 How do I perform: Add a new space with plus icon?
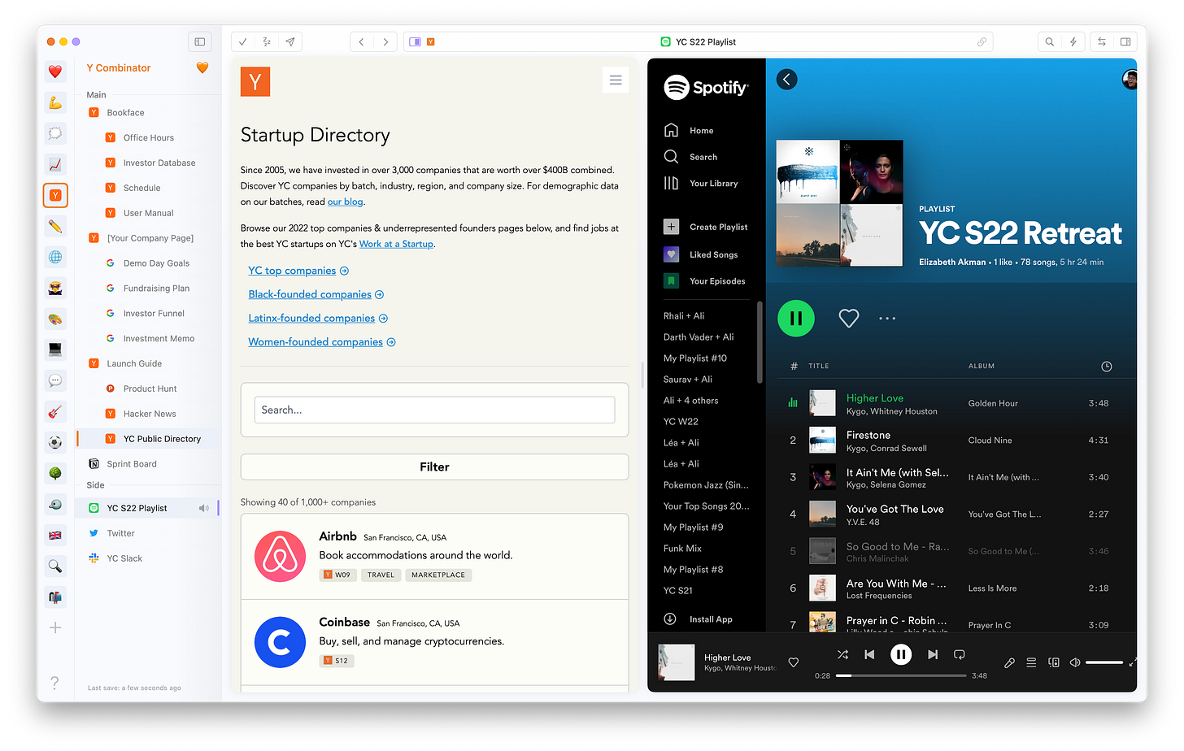(55, 627)
